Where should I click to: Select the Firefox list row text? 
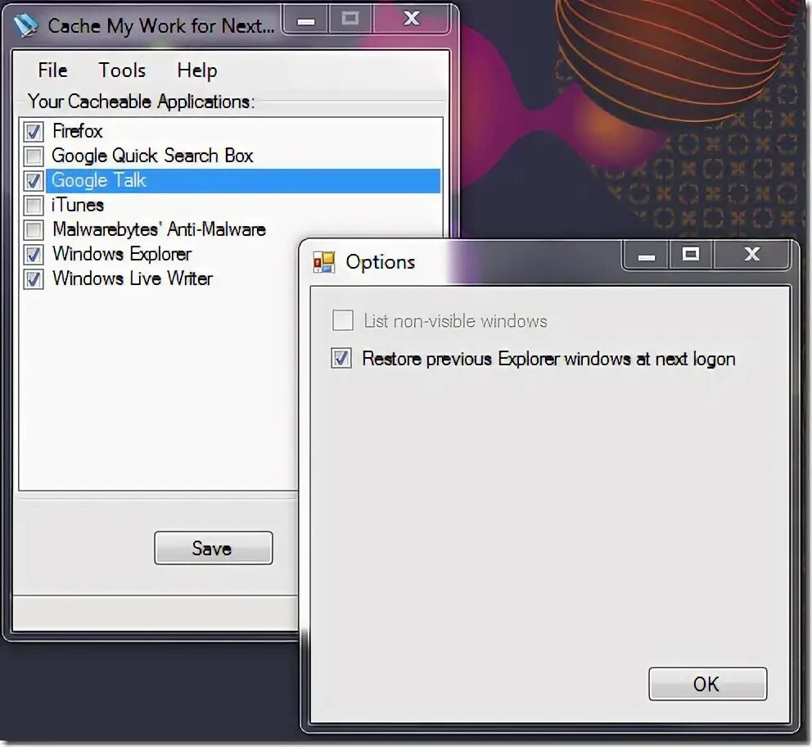pos(78,131)
